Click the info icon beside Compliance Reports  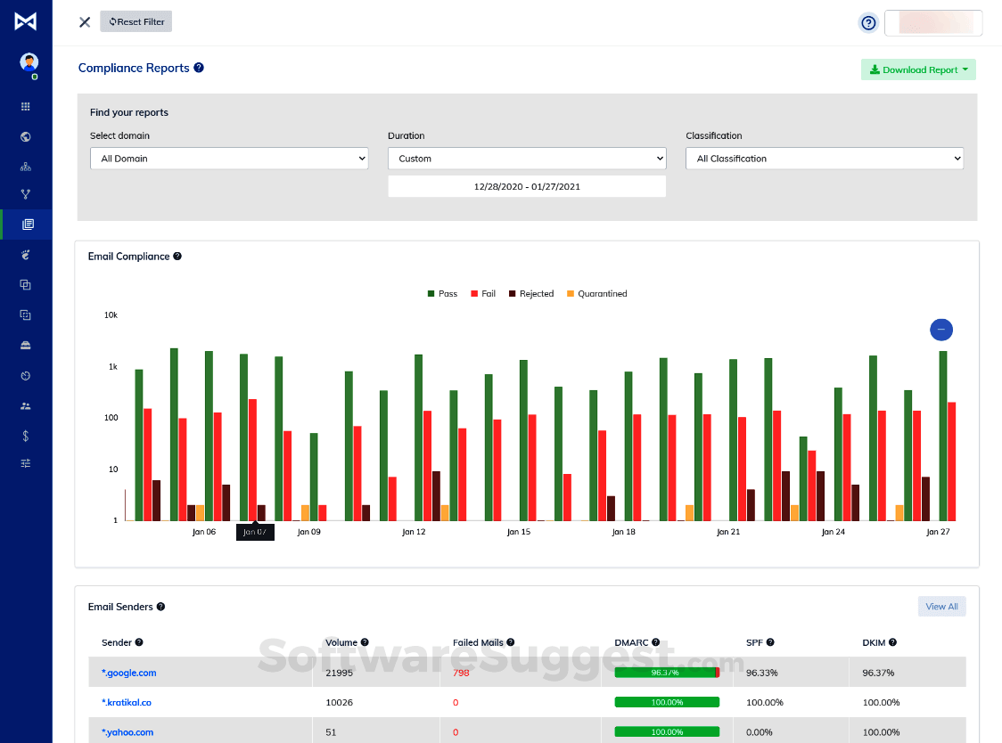[199, 68]
